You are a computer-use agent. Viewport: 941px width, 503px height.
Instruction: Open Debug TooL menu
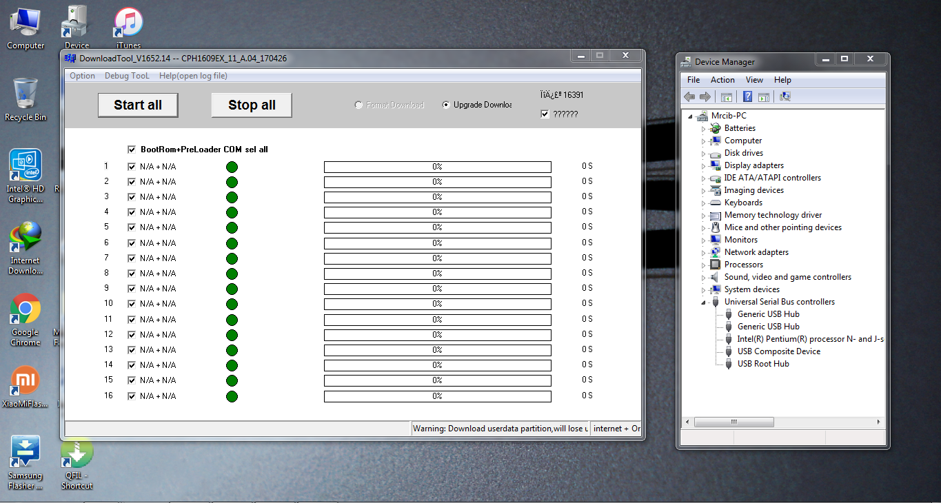click(x=127, y=76)
